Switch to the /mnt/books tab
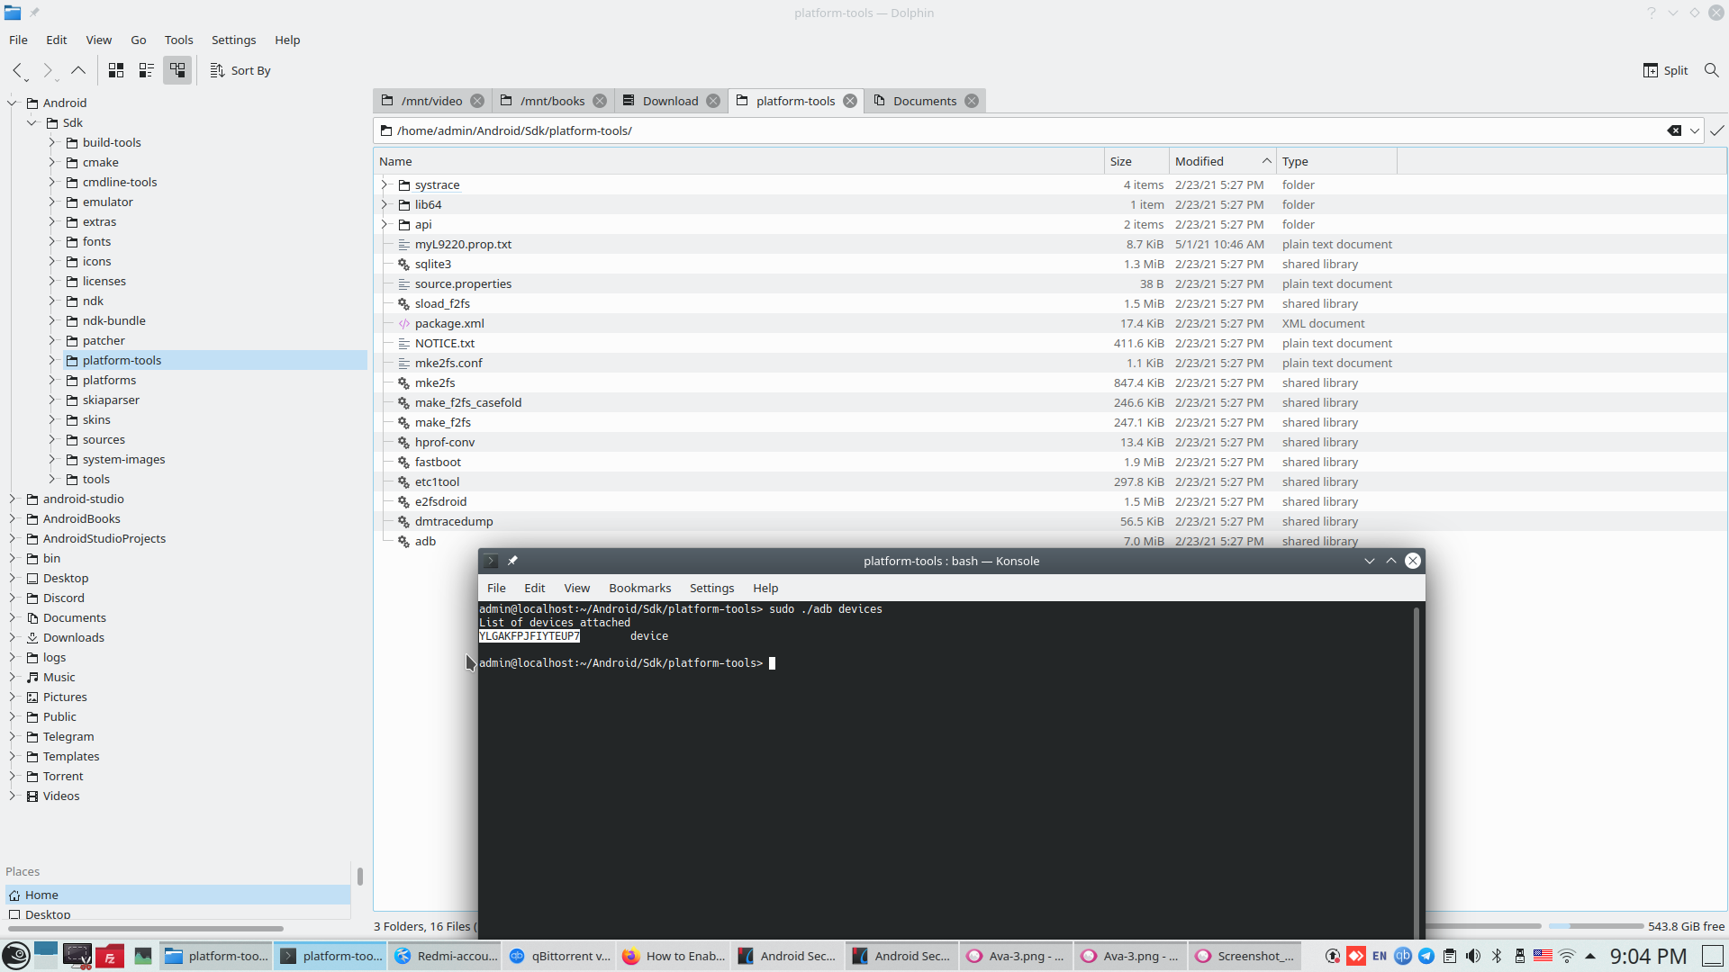The height and width of the screenshot is (972, 1729). point(552,101)
